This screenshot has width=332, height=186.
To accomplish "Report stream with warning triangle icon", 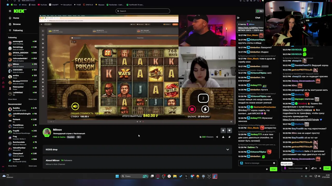I will [x=223, y=137].
